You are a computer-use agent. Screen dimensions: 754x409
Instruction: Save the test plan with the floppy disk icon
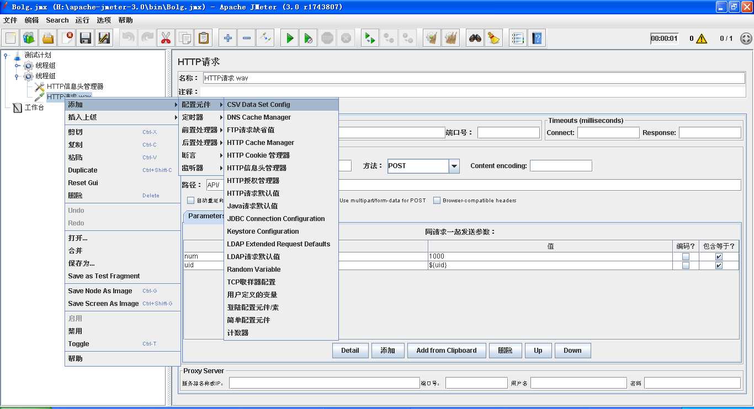click(86, 38)
